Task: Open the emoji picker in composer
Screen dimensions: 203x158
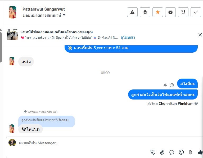Action: point(181,152)
